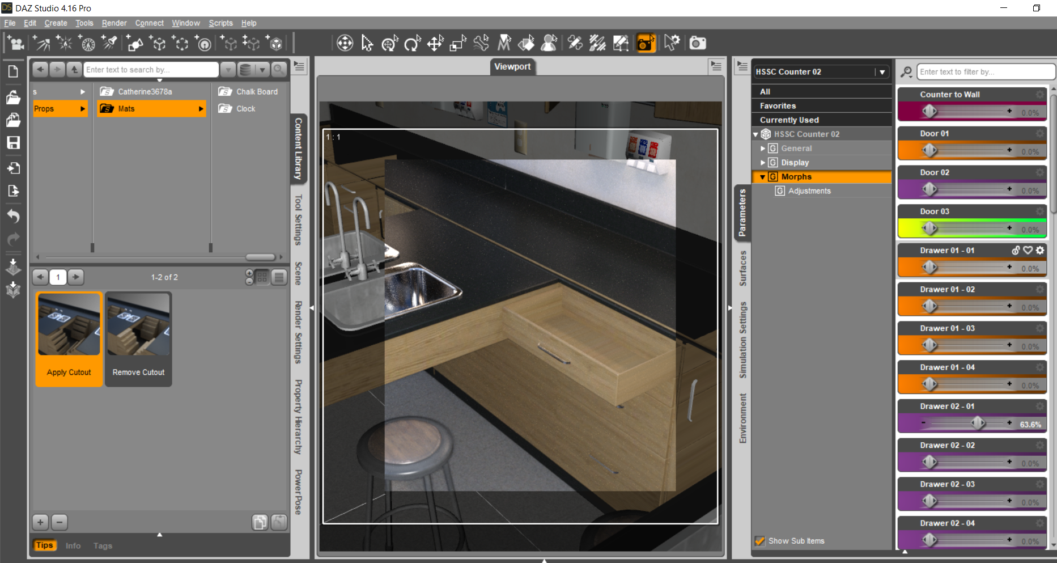This screenshot has height=563, width=1057.
Task: Create a new scene file
Action: (13, 71)
